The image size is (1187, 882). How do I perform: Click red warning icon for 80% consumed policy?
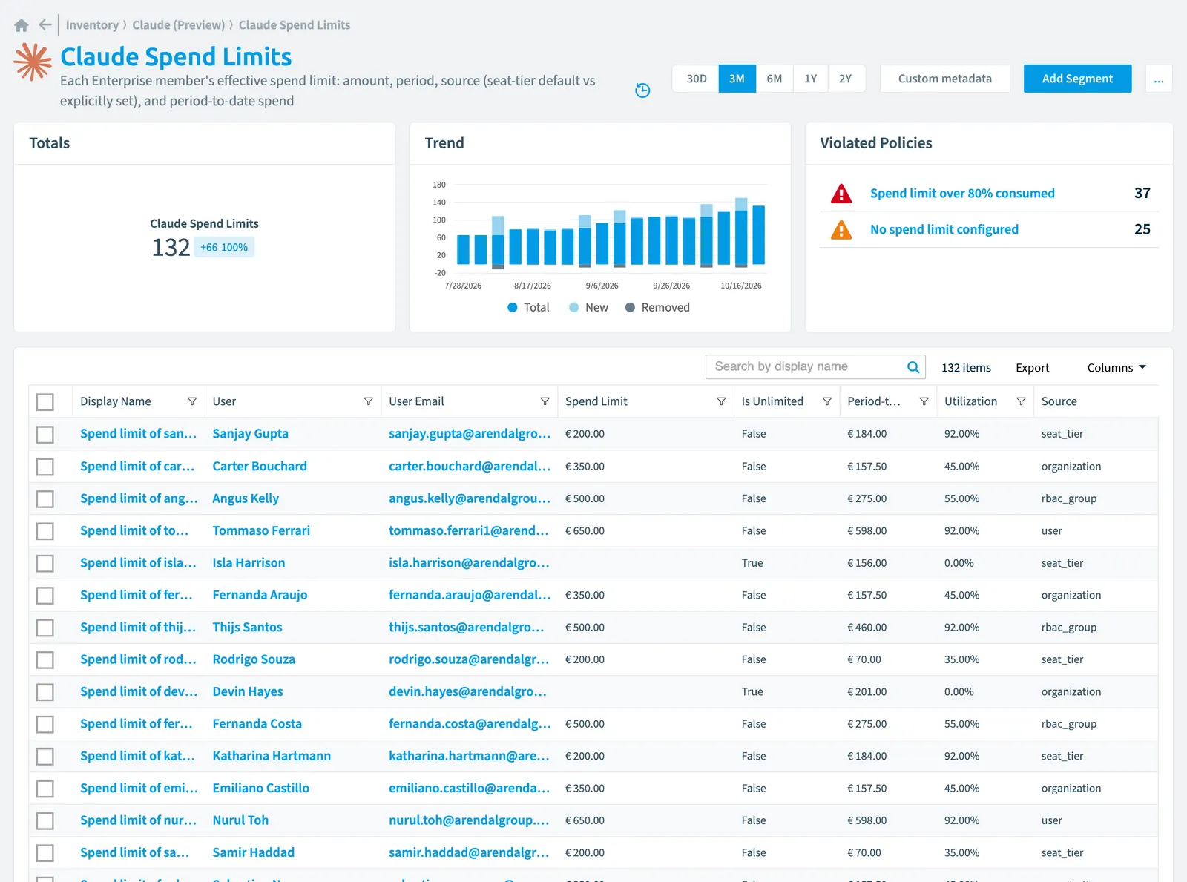point(841,194)
